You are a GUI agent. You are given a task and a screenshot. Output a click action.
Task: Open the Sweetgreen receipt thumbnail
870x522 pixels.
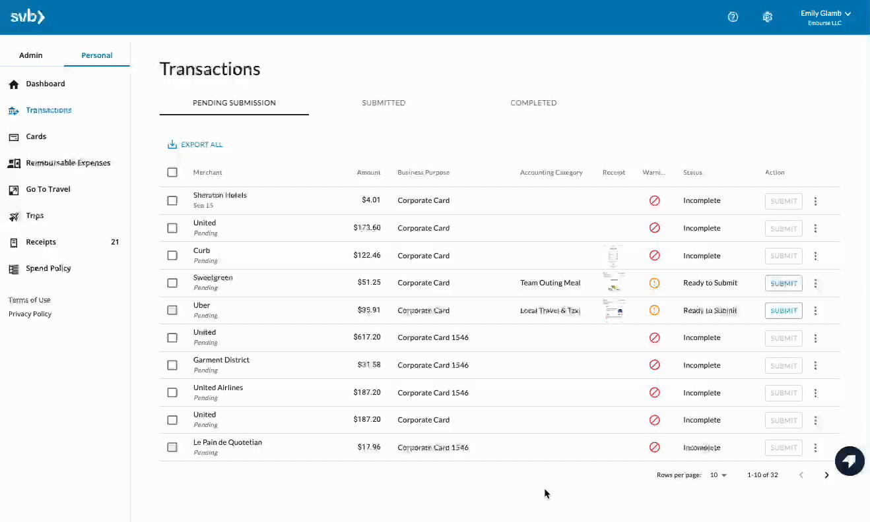(x=614, y=283)
